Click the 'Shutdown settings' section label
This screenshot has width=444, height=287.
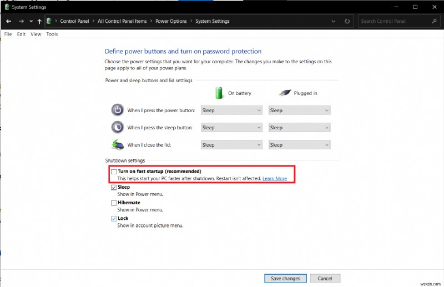pyautogui.click(x=125, y=160)
